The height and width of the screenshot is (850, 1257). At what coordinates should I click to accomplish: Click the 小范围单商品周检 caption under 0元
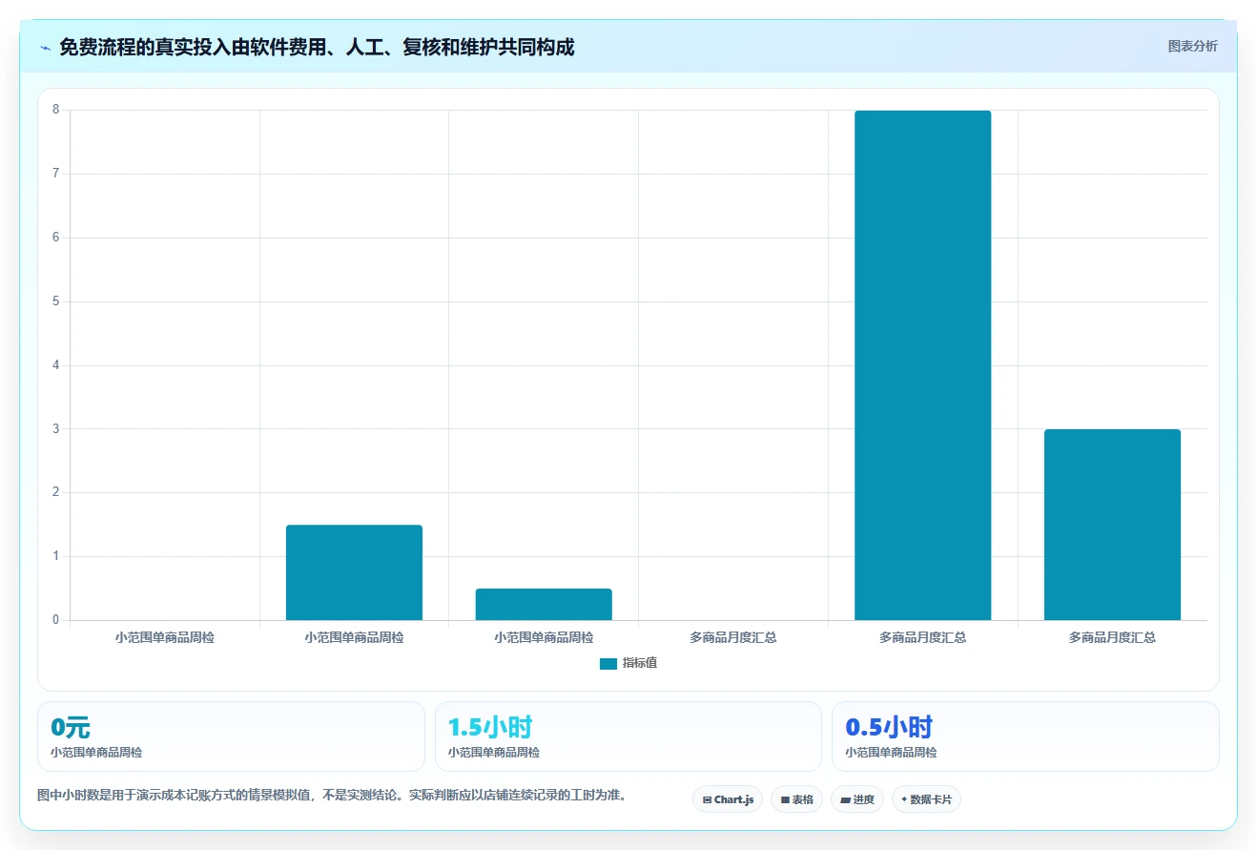pos(96,753)
